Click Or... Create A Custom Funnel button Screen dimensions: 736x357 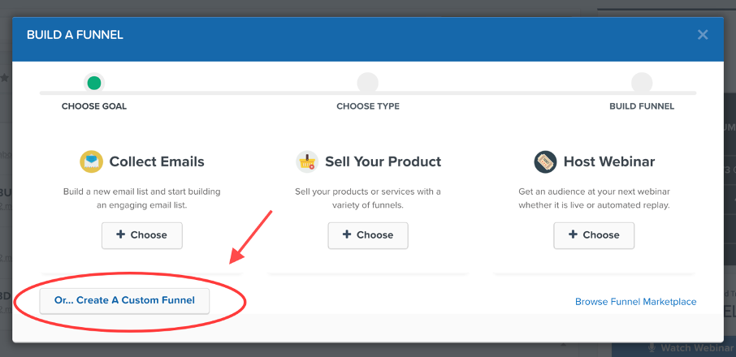click(124, 300)
